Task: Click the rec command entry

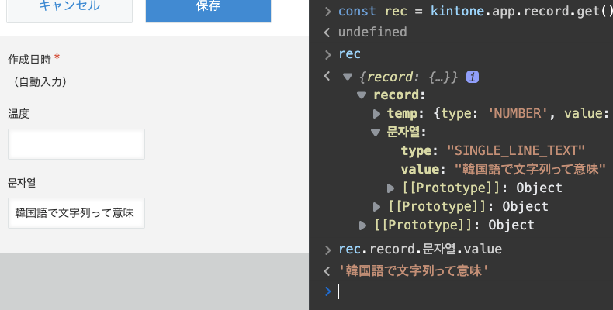Action: tap(349, 54)
